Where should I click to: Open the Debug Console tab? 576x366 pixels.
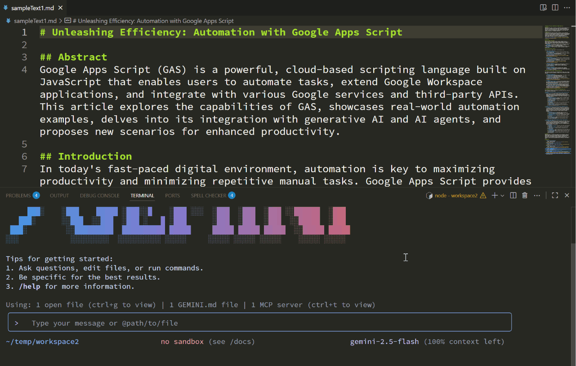[x=100, y=196]
